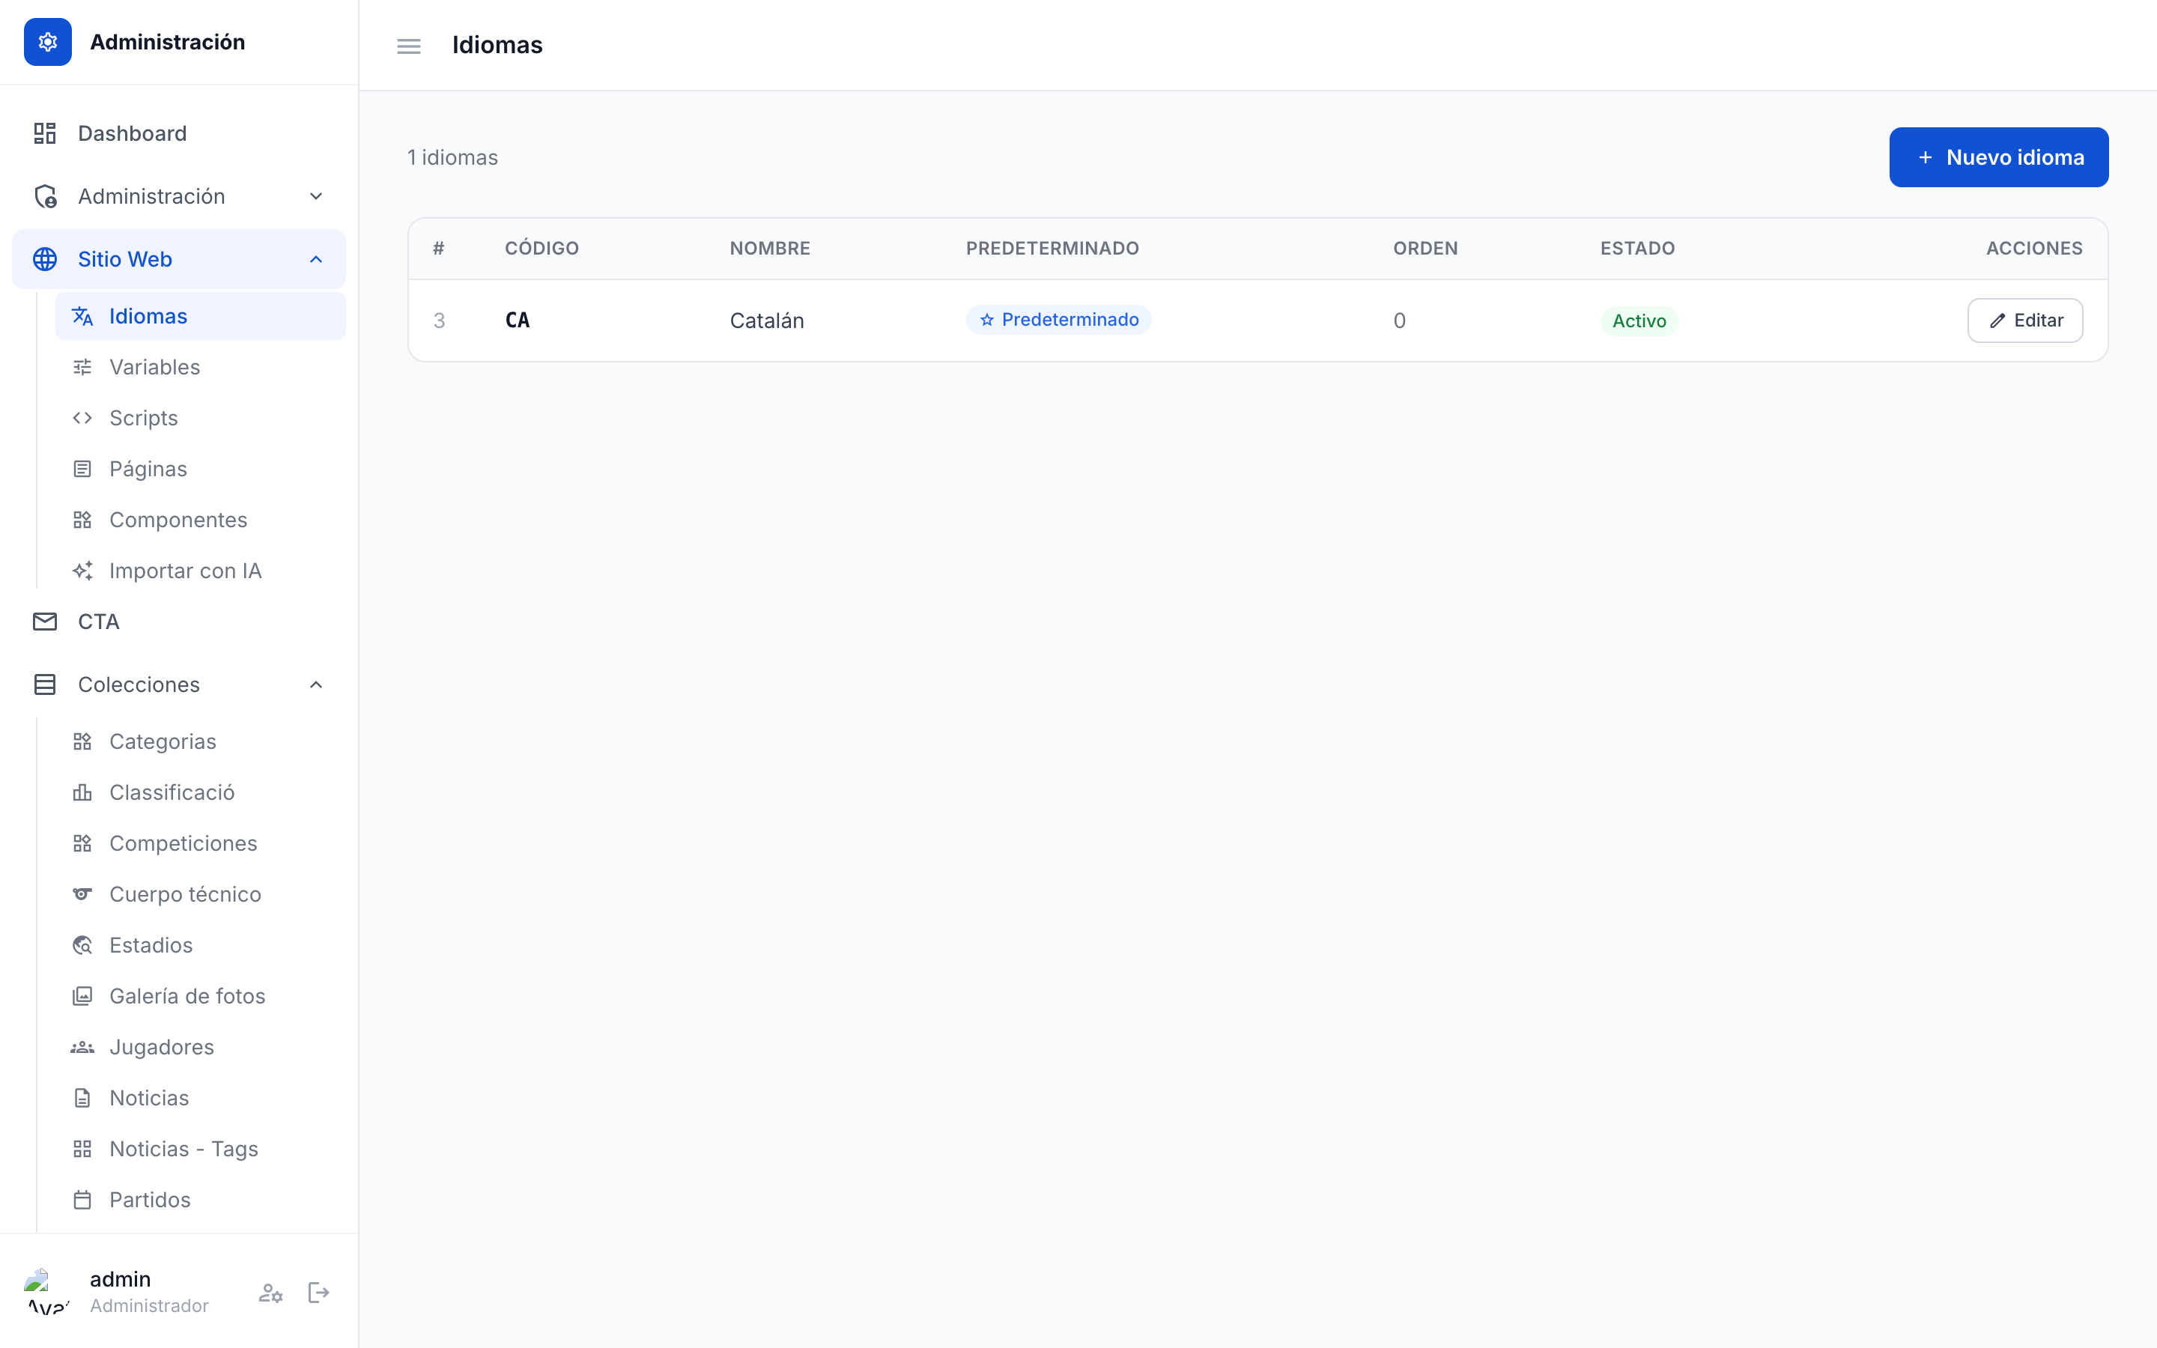The width and height of the screenshot is (2157, 1348).
Task: Click the calendar icon beside Partidos
Action: click(x=82, y=1200)
